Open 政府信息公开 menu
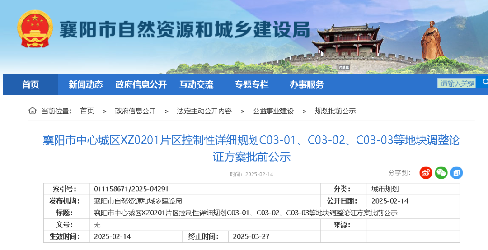This screenshot has height=250, width=488. click(141, 84)
